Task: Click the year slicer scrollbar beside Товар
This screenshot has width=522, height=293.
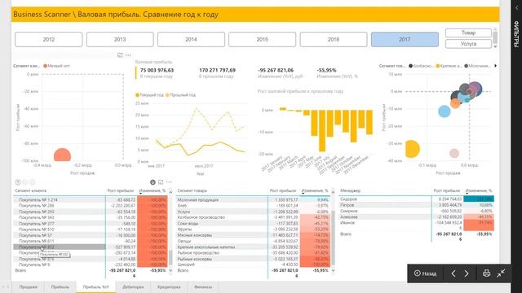Action: tap(495, 38)
